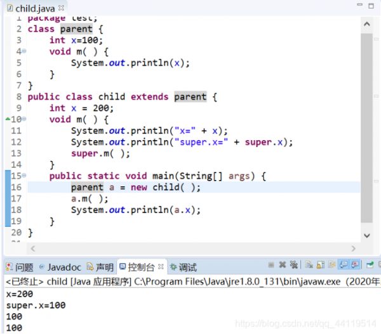The height and width of the screenshot is (334, 381).
Task: Click line number 12 in the gutter
Action: pos(17,142)
